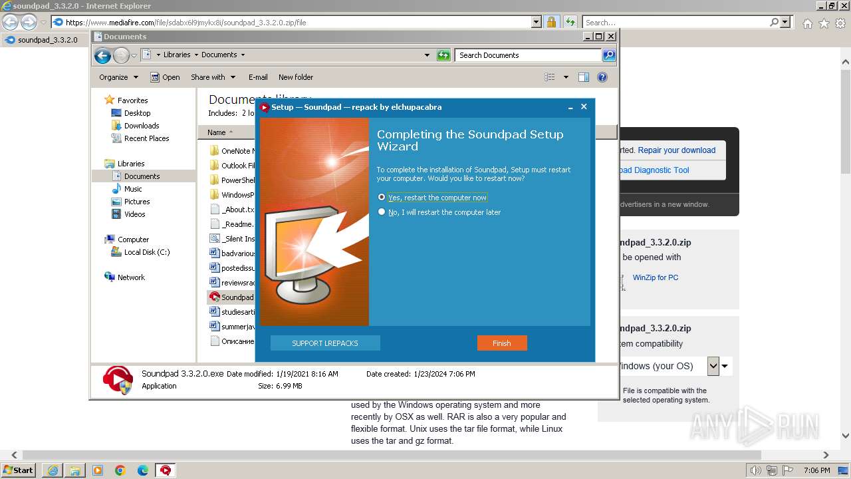Toggle the preview pane icon
Screen dimensions: 851x479
584,77
